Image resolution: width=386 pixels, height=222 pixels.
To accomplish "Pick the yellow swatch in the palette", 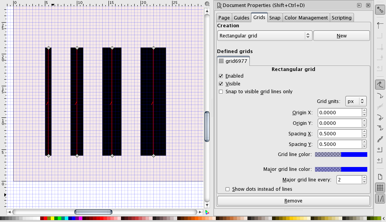I will [x=52, y=218].
